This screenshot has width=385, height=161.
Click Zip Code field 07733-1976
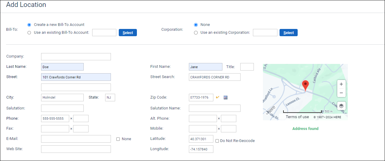pos(201,97)
